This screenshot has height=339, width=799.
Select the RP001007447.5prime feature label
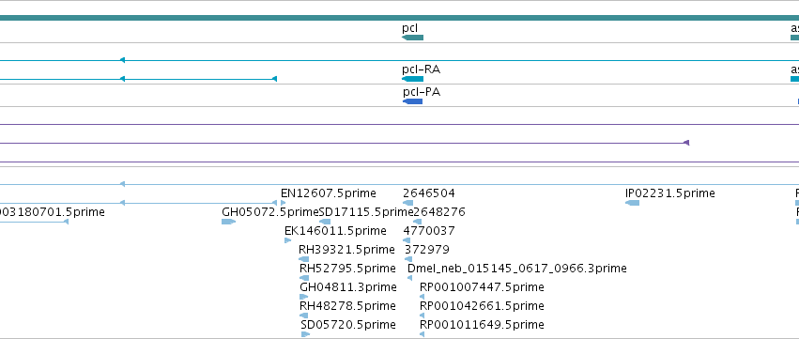pos(482,287)
